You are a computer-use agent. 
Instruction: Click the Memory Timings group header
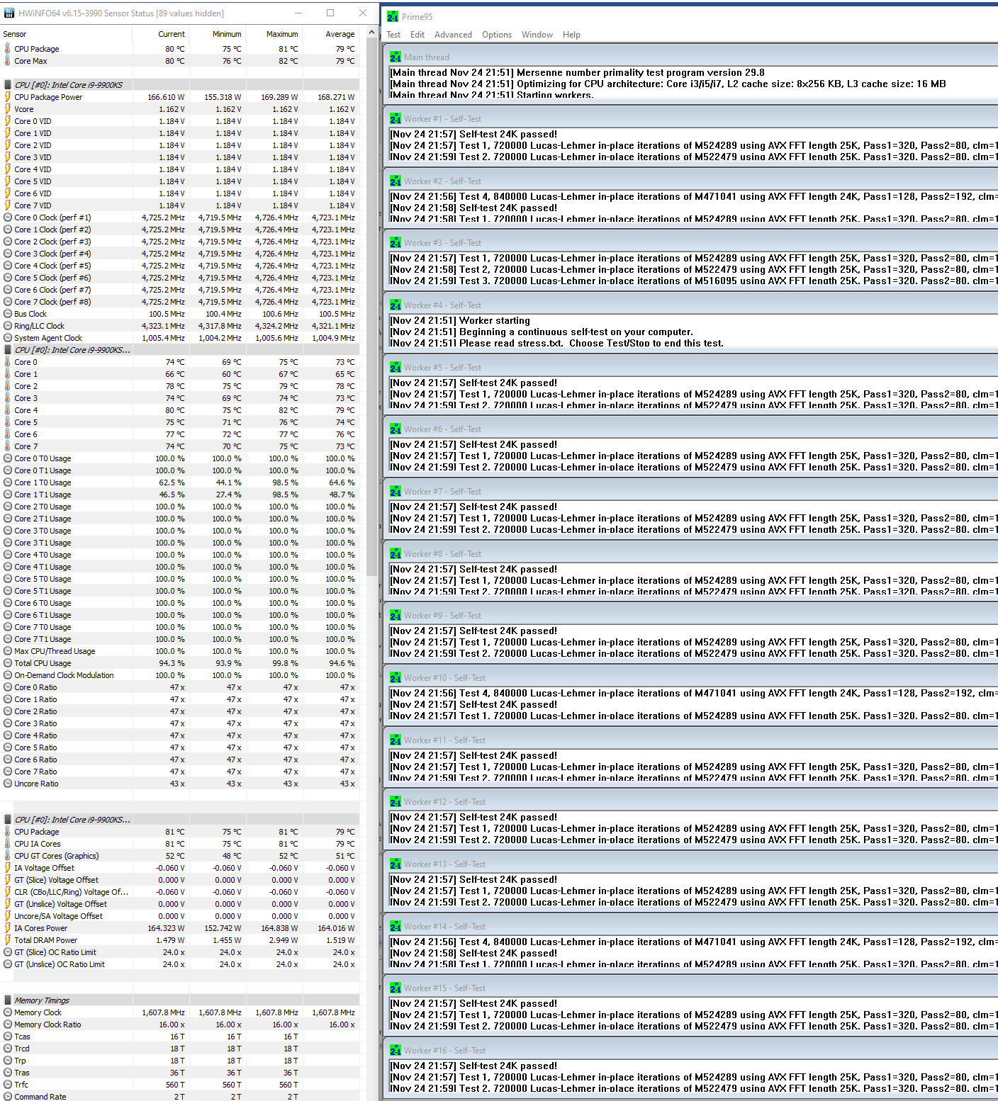pos(179,1000)
